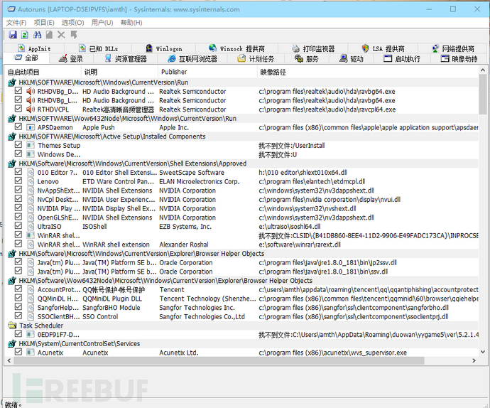This screenshot has width=490, height=408.
Task: Click the vertical scrollbar thumb
Action: coord(483,96)
